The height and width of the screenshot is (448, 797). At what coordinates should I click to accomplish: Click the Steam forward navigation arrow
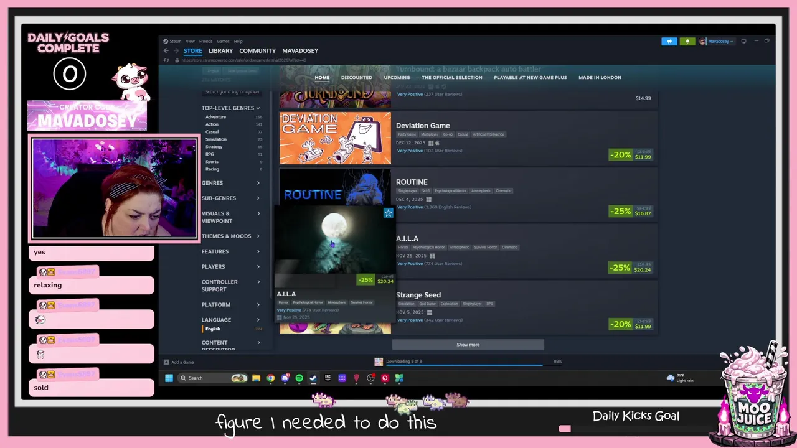[177, 51]
